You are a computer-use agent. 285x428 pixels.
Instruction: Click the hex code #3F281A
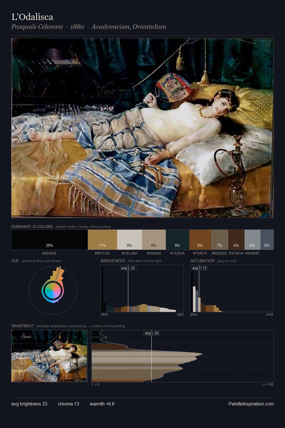(x=236, y=253)
